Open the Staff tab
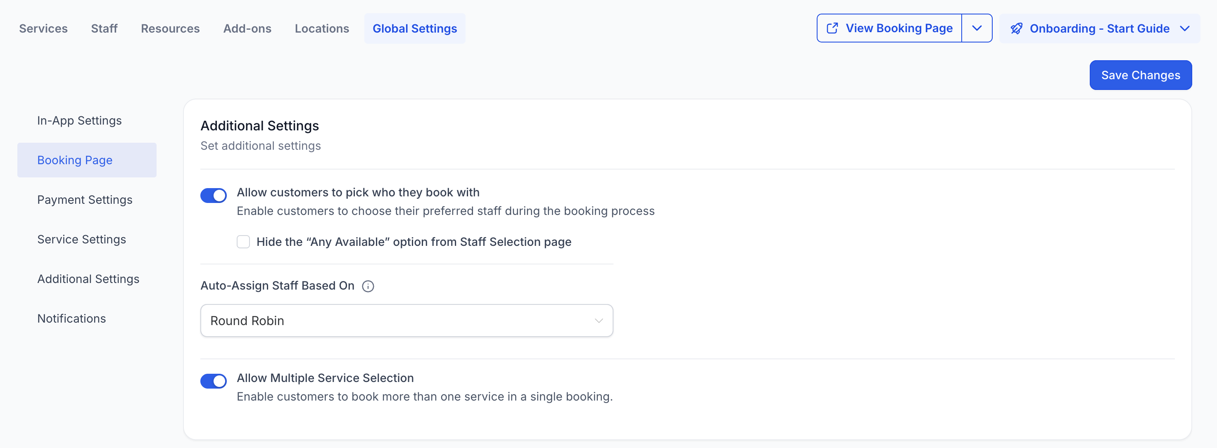This screenshot has height=448, width=1217. point(104,29)
